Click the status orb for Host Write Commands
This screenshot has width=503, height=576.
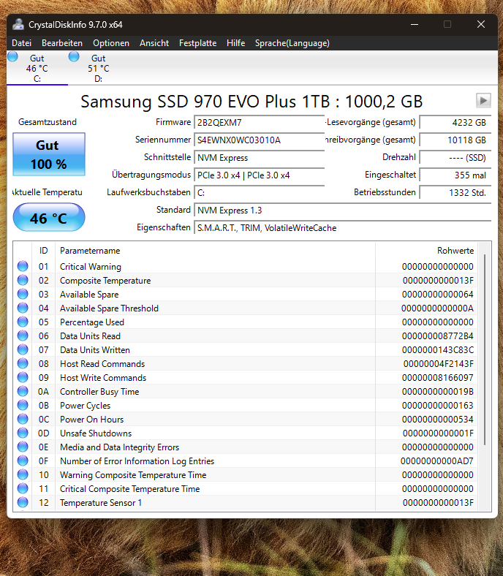point(23,377)
